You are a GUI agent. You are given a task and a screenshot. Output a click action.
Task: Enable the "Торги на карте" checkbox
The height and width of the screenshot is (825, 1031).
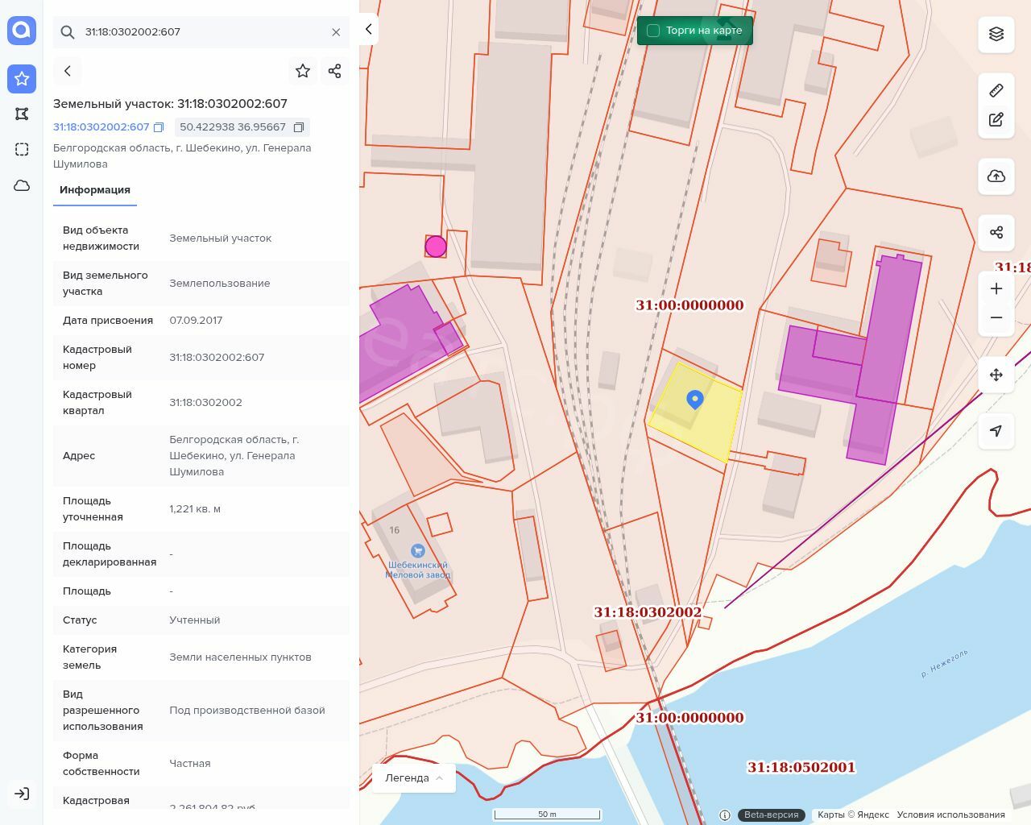click(x=653, y=31)
